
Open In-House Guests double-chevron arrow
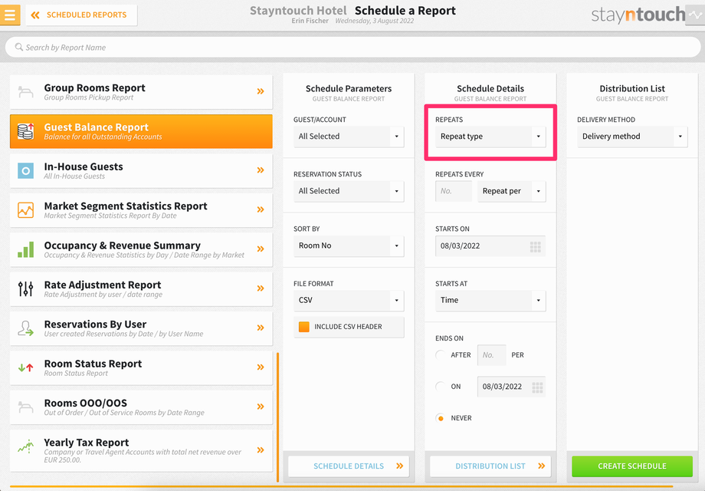261,170
